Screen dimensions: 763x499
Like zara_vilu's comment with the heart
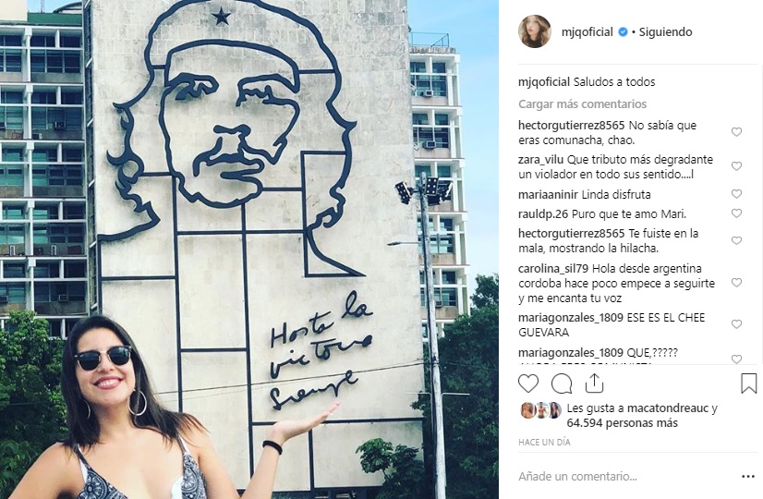pos(737,166)
